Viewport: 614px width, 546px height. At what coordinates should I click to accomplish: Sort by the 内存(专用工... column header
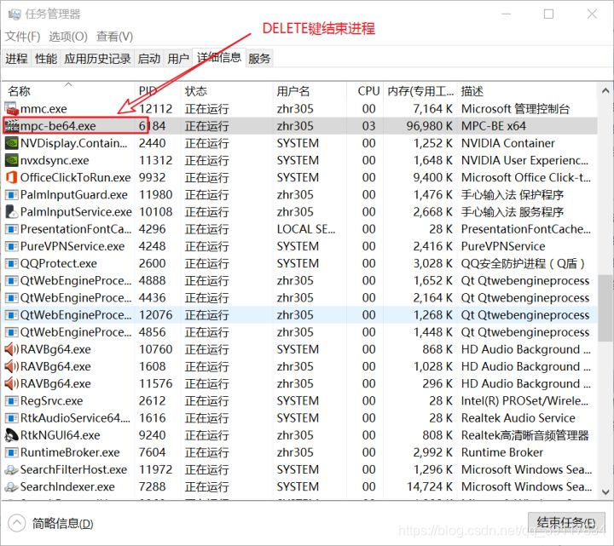pyautogui.click(x=420, y=91)
